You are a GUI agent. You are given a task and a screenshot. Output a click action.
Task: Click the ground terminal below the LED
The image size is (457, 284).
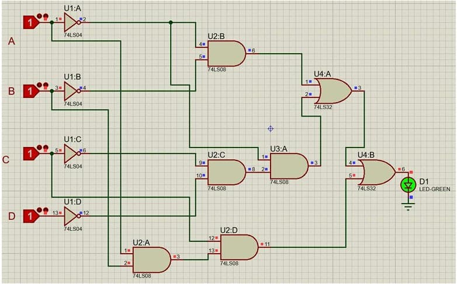click(408, 207)
